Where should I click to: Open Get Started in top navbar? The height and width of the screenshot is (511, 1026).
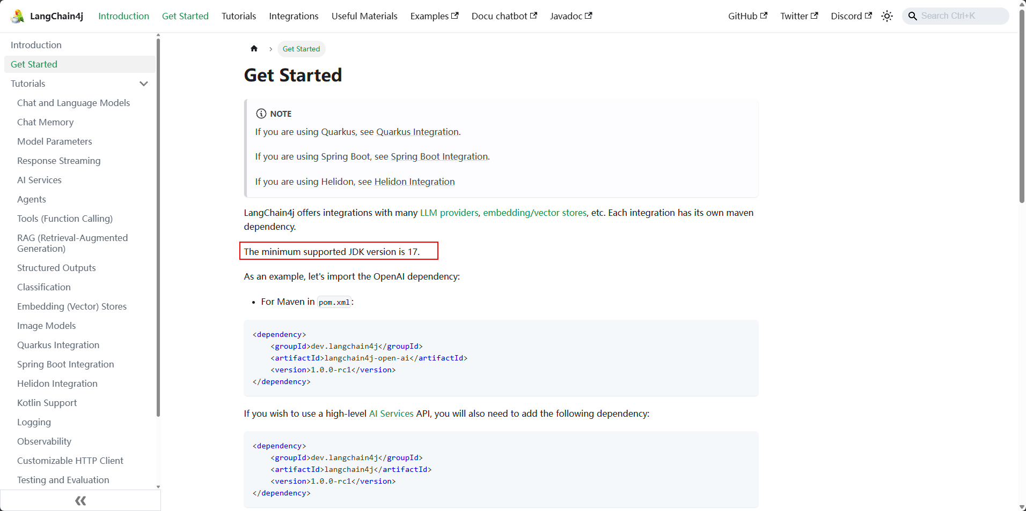185,16
